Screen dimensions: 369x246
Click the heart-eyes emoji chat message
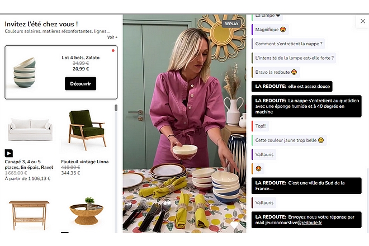click(258, 168)
